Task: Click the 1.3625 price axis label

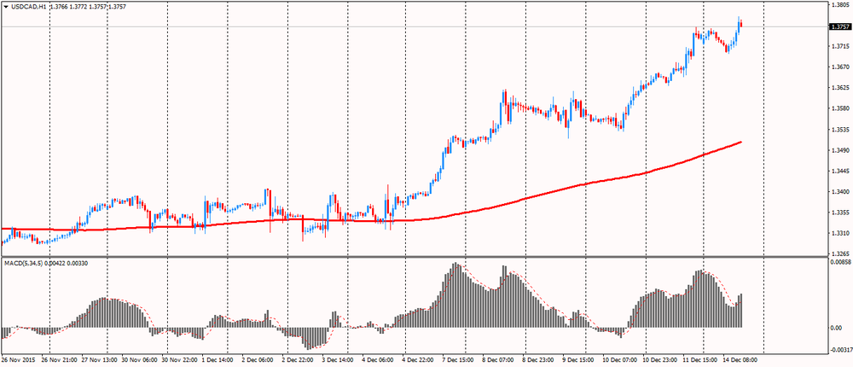Action: (x=839, y=88)
